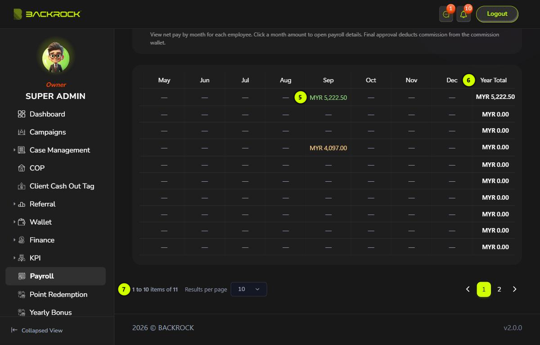Click the Point Redemption icon
Viewport: 540px width, 345px height.
point(22,295)
